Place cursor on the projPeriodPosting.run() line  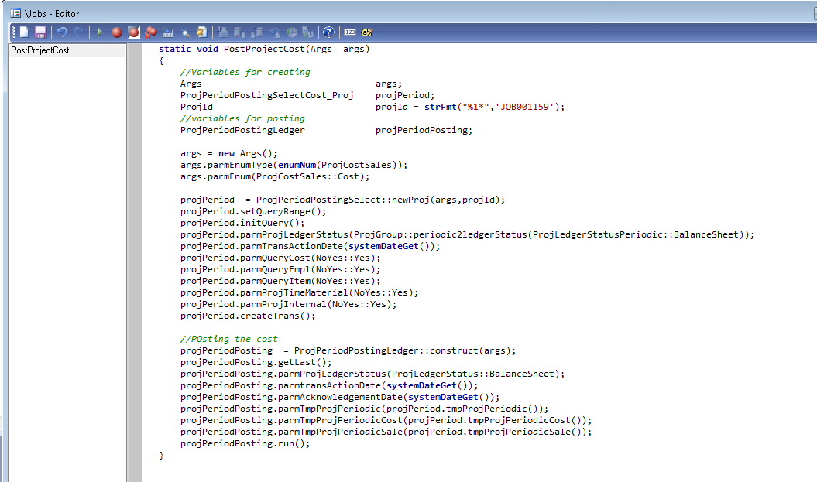tap(245, 444)
